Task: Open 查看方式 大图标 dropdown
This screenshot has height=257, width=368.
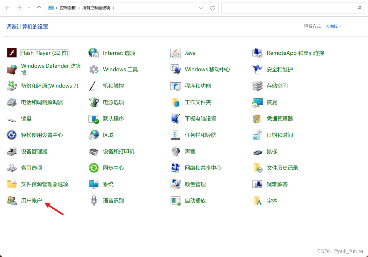Action: [x=333, y=26]
